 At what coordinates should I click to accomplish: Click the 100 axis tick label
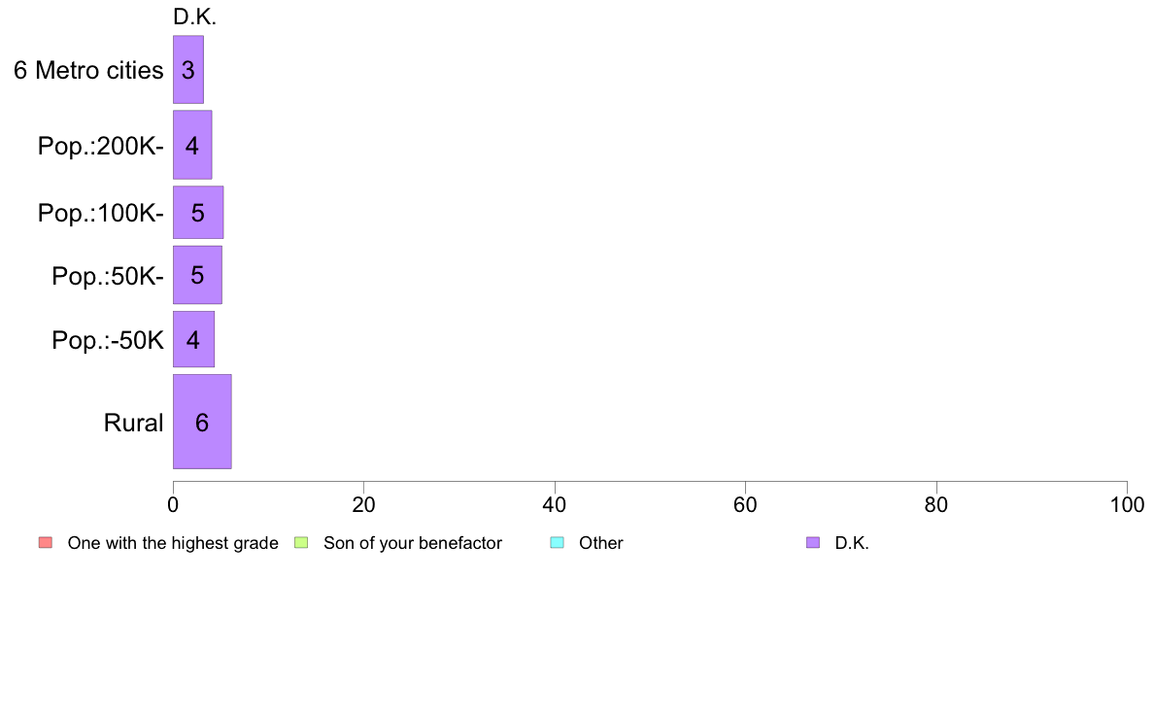pyautogui.click(x=1127, y=505)
